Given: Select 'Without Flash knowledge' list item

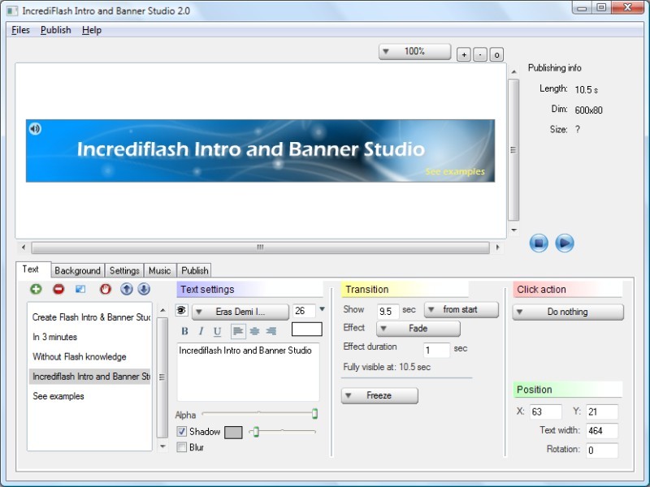Looking at the screenshot, I should pos(90,356).
